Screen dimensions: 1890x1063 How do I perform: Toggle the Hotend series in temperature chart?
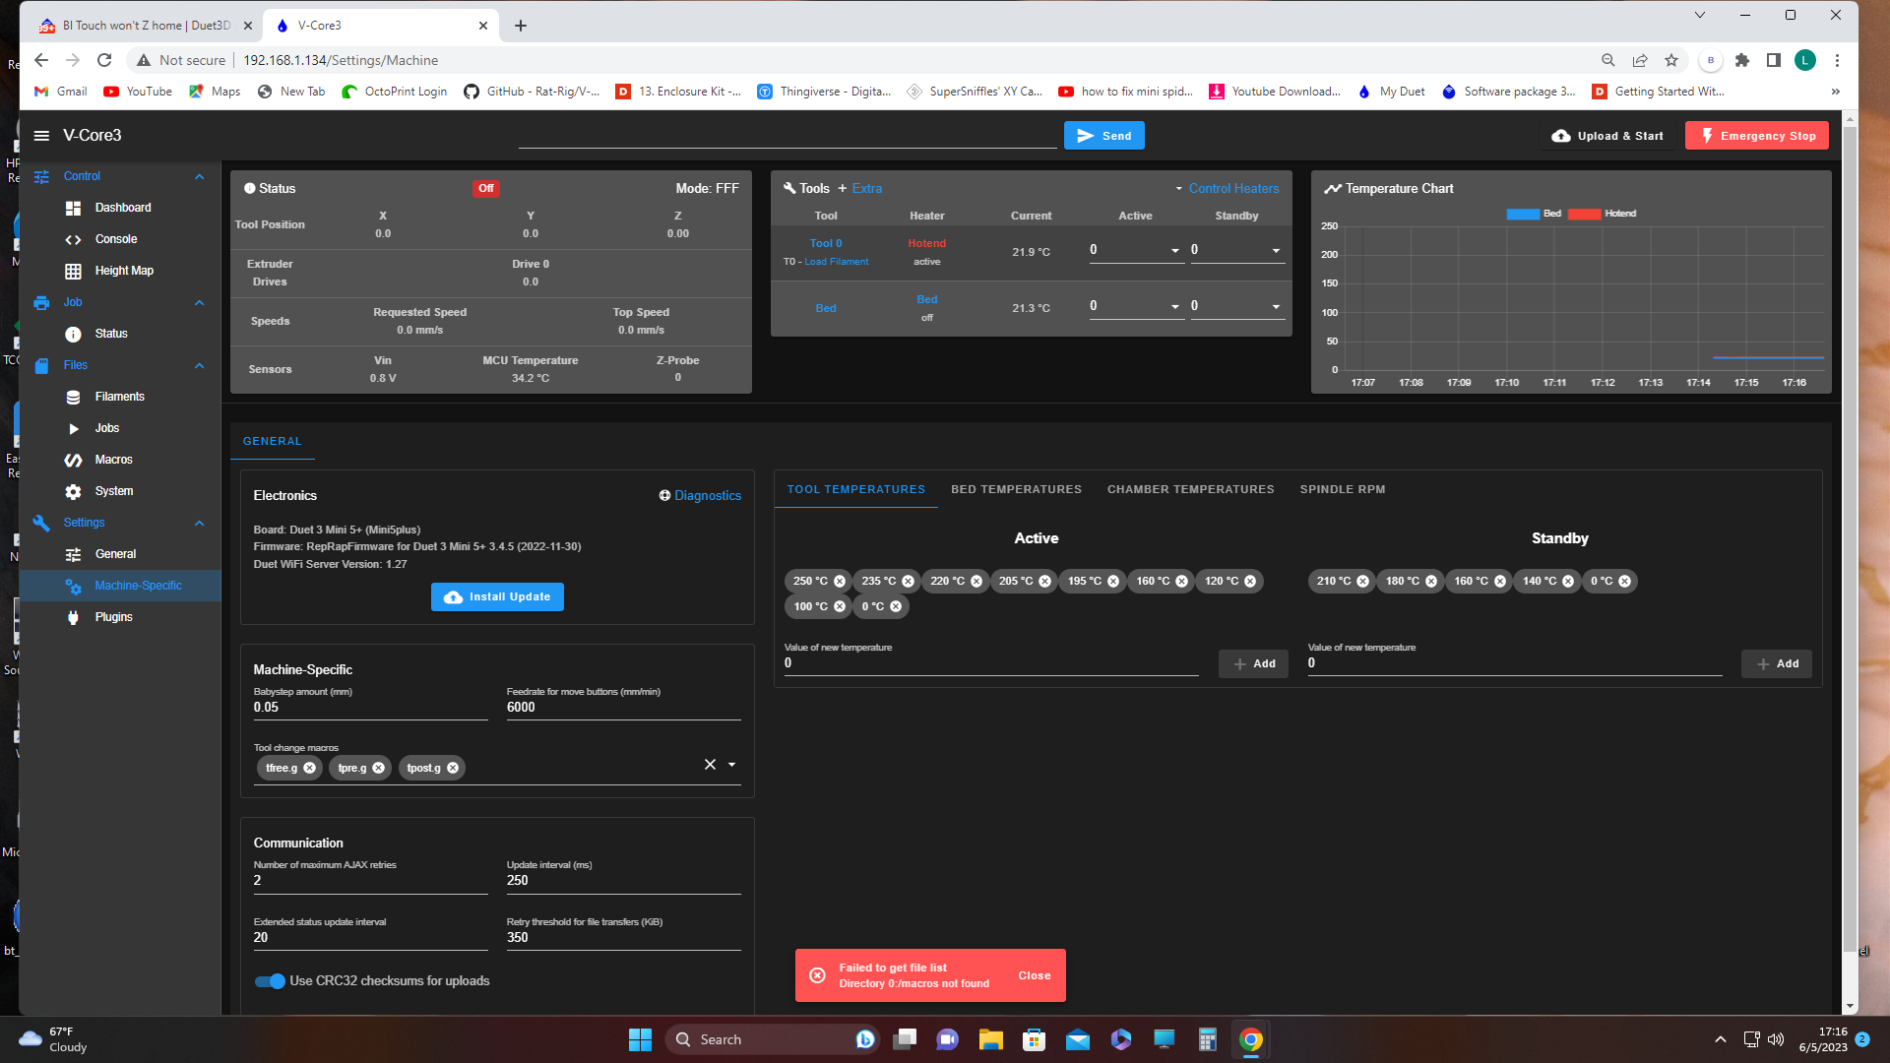coord(1602,214)
